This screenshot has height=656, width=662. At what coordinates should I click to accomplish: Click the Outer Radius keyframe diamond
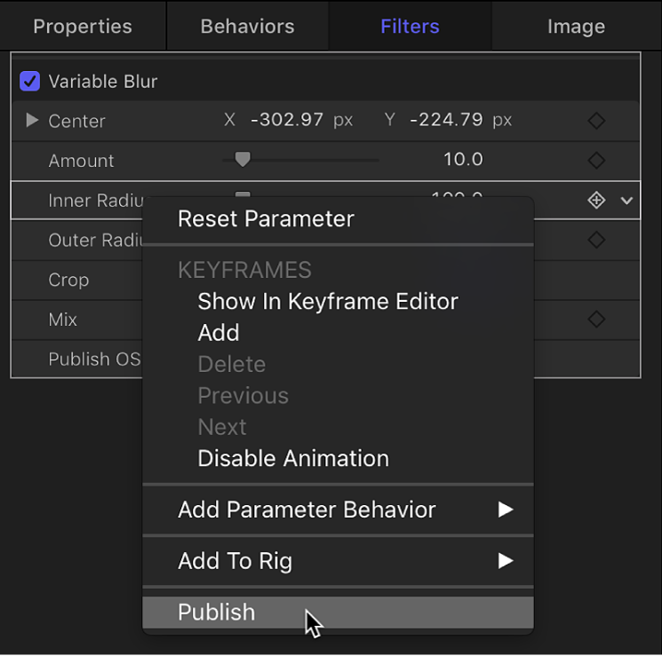(596, 240)
